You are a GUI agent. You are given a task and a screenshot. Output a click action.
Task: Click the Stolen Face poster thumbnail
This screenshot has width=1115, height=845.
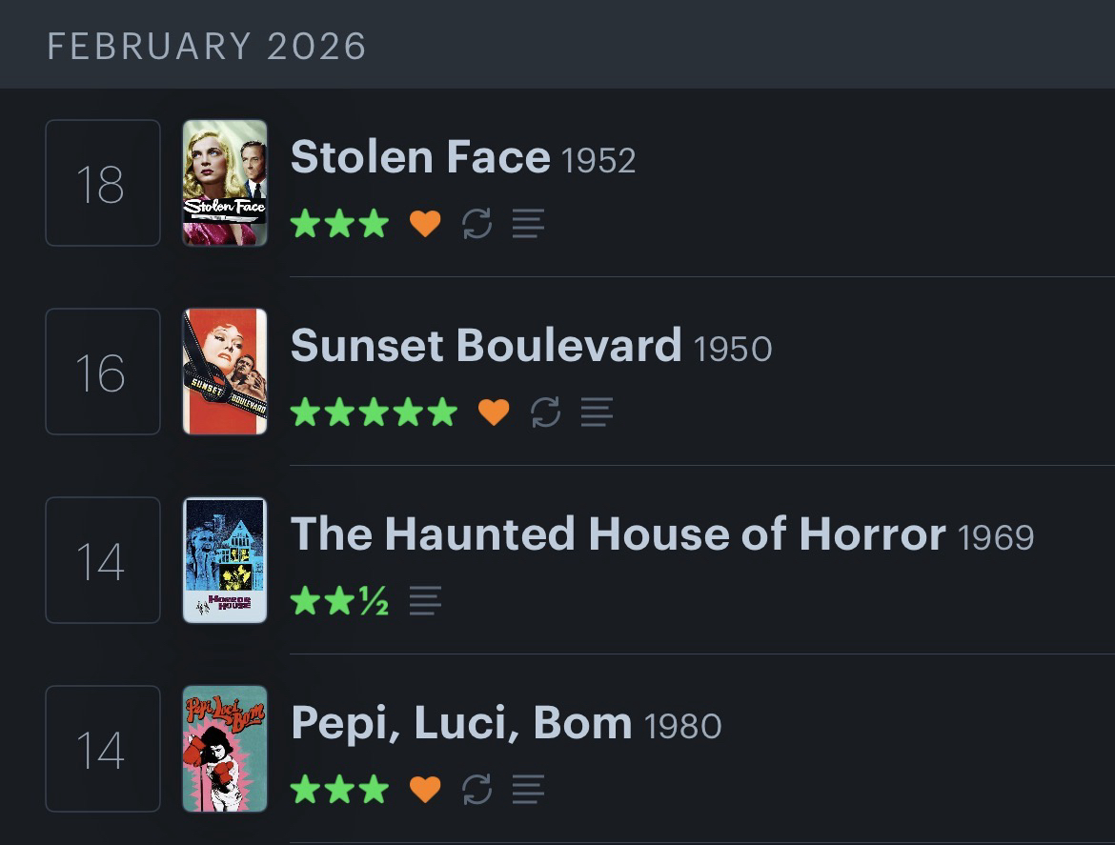225,183
